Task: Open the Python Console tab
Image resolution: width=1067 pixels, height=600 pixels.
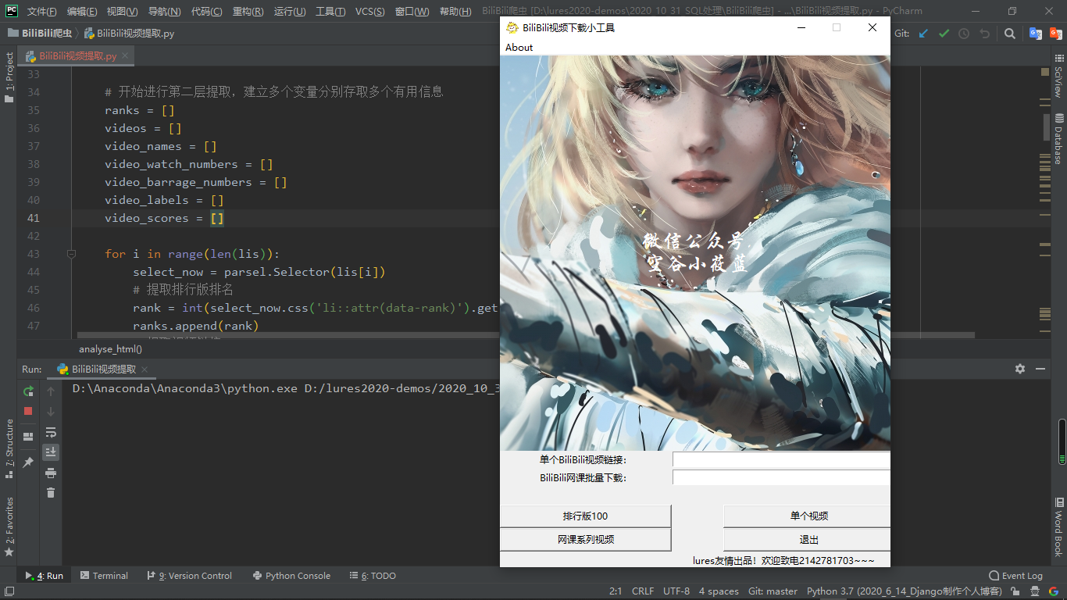Action: point(291,576)
